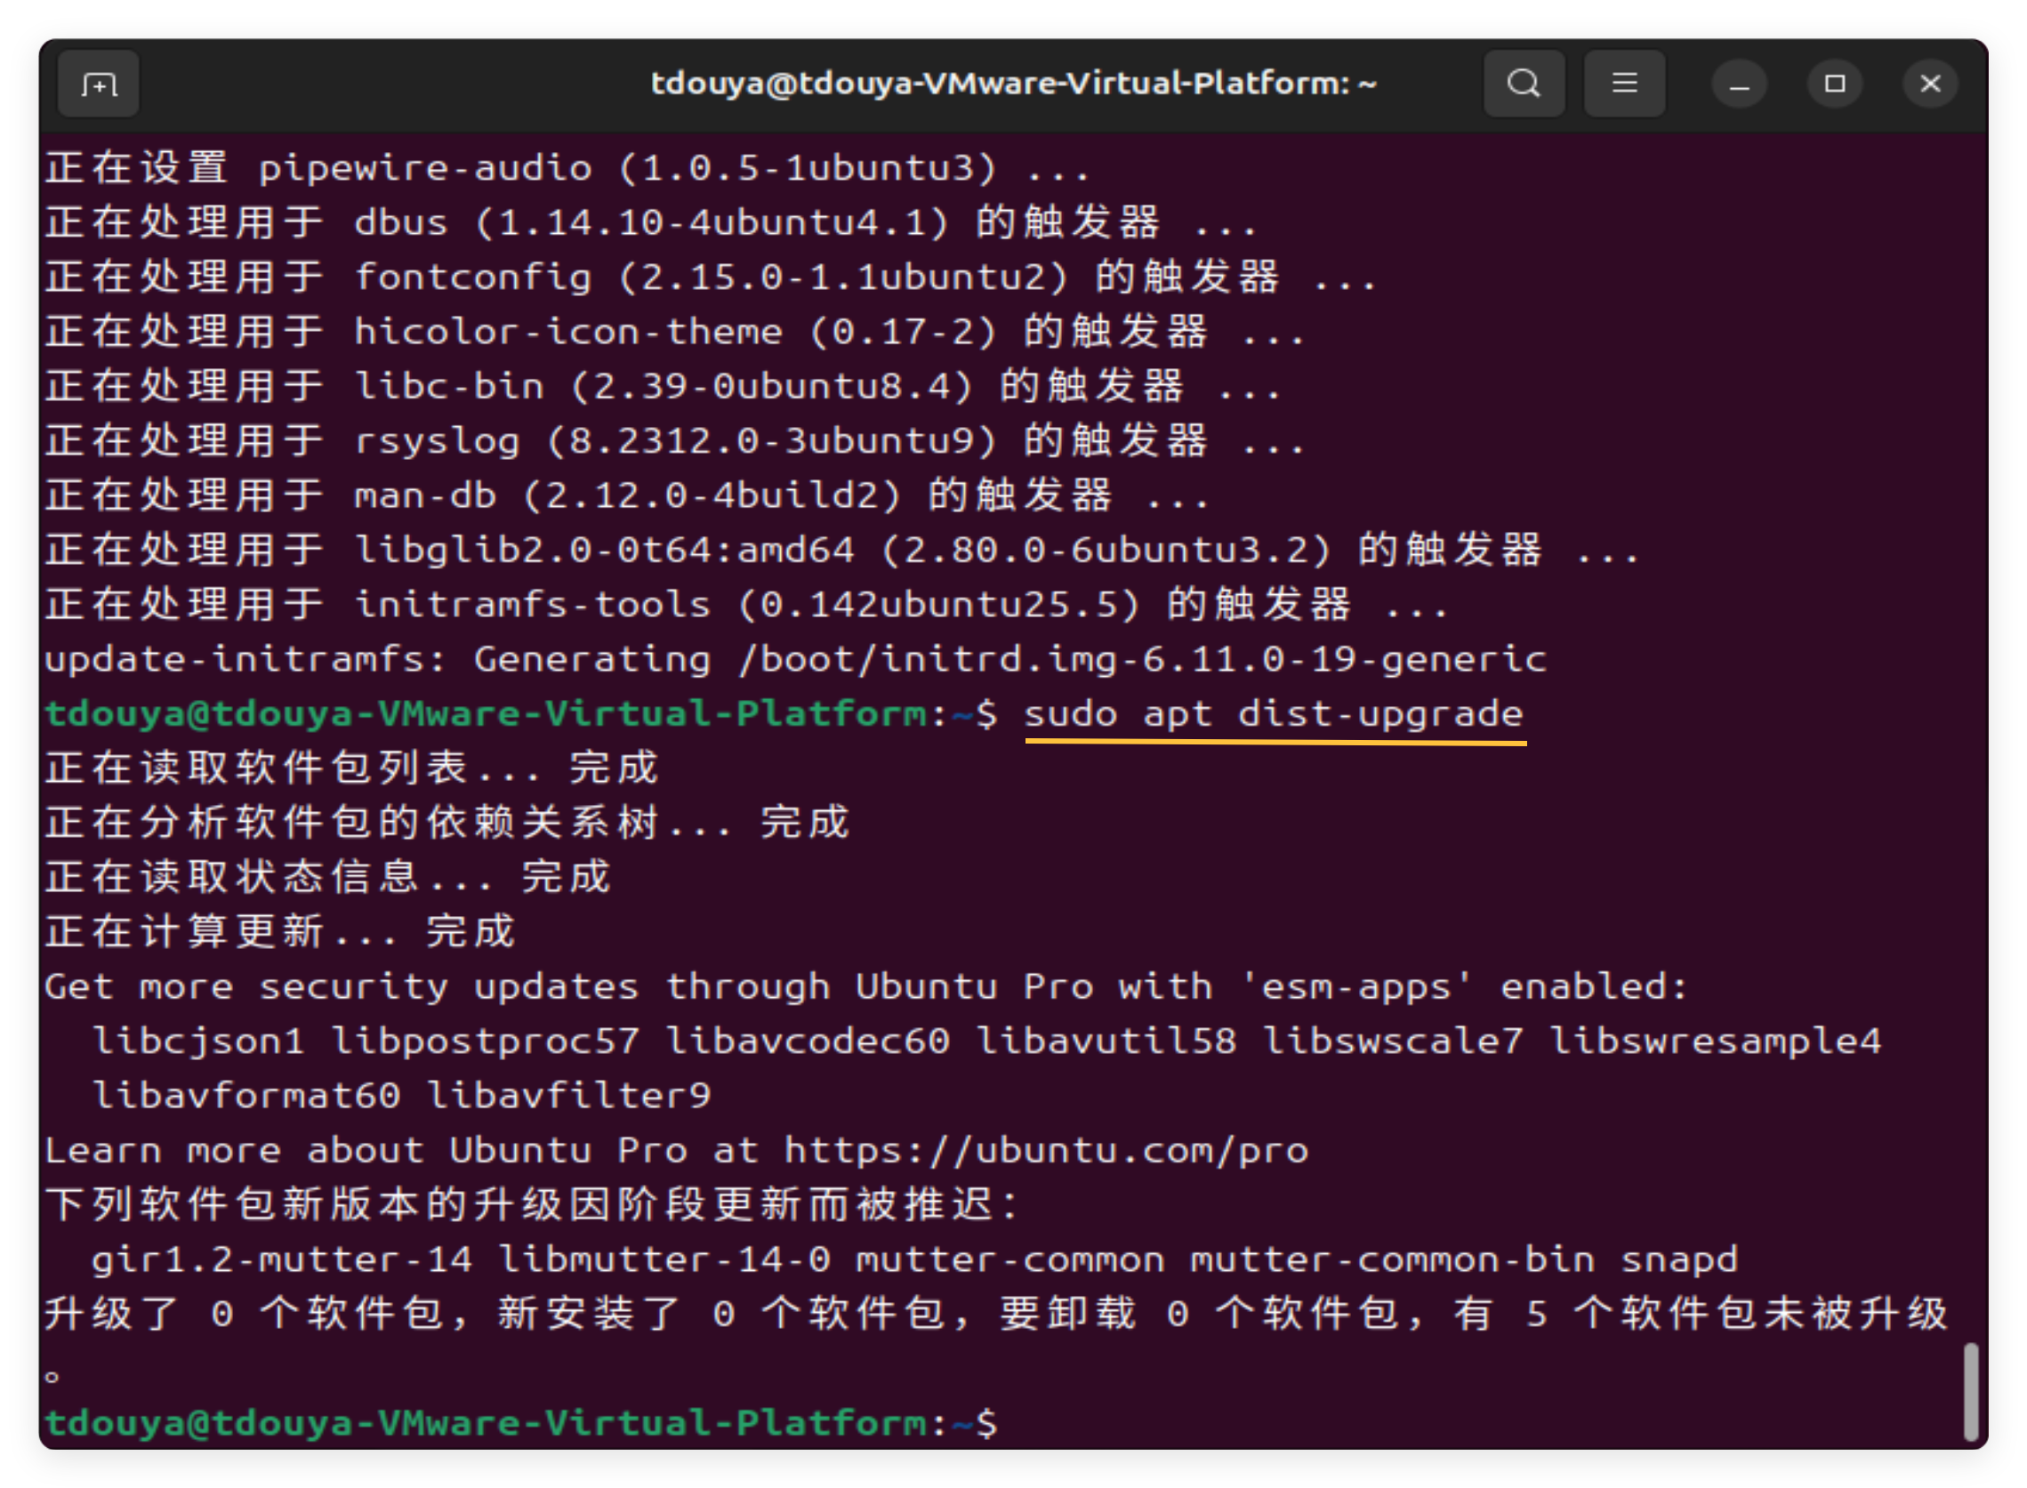Click the '正在读取状态信息' line
Screen dimensions: 2027x1488
(x=330, y=877)
